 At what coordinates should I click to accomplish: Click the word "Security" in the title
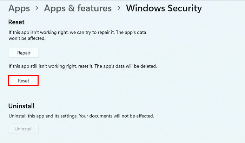184,8
